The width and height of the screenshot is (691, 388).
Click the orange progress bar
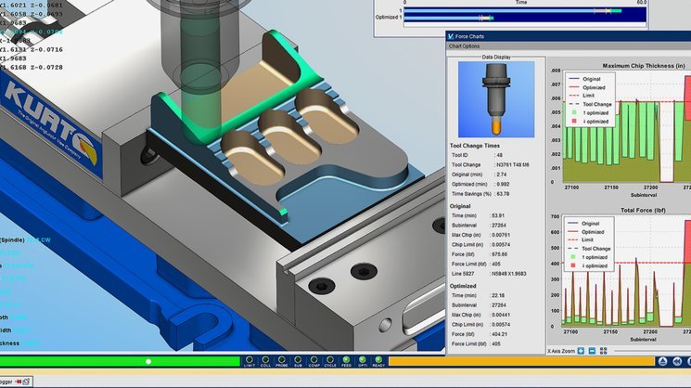coord(521,362)
